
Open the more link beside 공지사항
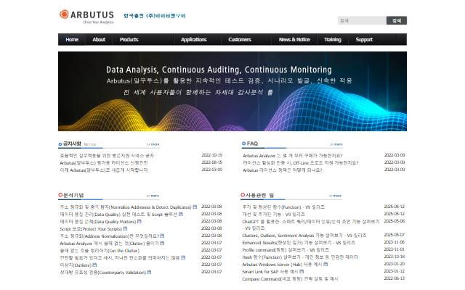153,144
